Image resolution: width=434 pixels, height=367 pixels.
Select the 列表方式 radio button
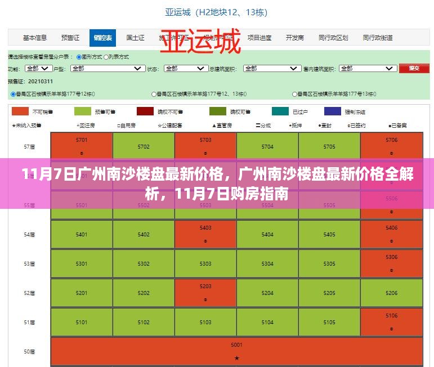106,57
